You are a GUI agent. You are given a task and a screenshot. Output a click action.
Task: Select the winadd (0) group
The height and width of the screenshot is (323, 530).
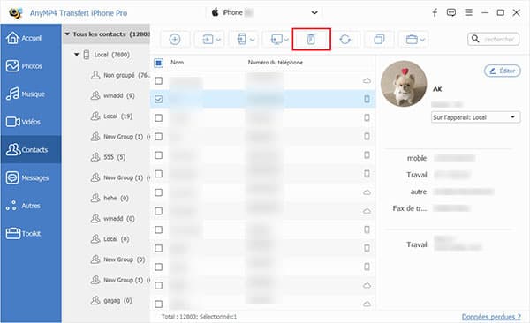click(112, 219)
